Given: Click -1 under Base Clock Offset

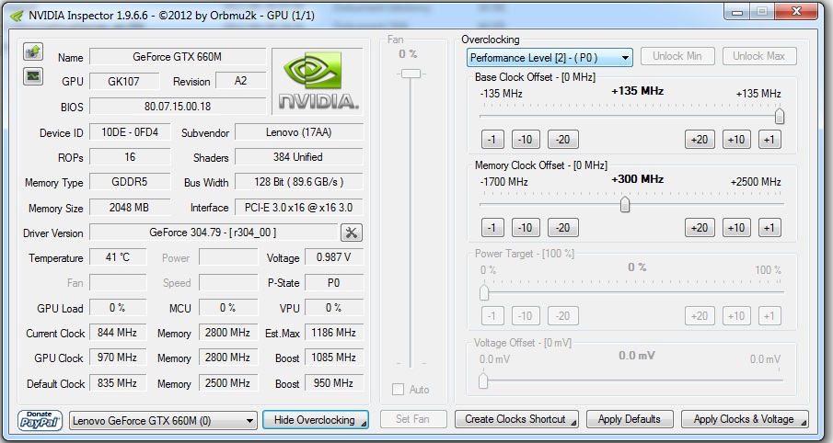Looking at the screenshot, I should click(492, 140).
